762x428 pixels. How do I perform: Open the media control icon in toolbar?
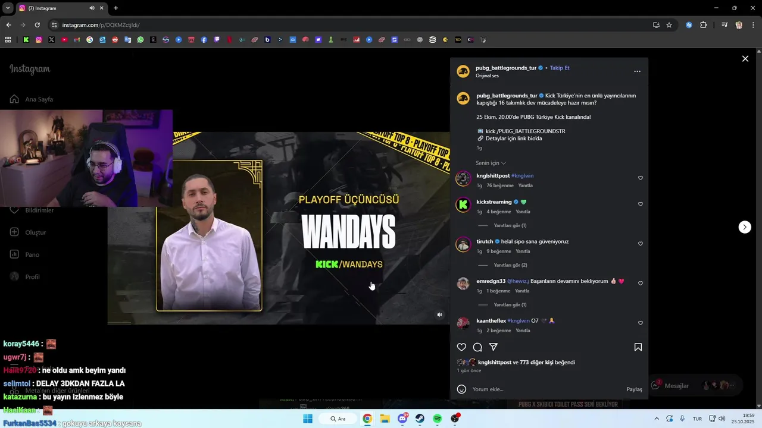(724, 25)
